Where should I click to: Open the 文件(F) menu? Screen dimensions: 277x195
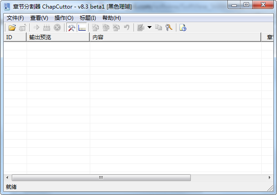coord(15,18)
